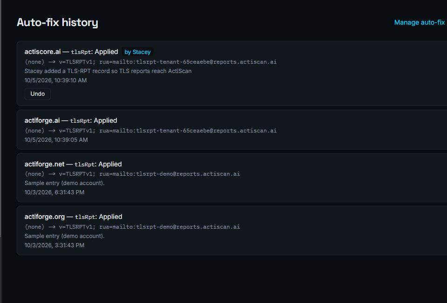This screenshot has width=447, height=303.
Task: Click timestamp 10/5/2026, 10:39:10 AM
Action: 55,80
